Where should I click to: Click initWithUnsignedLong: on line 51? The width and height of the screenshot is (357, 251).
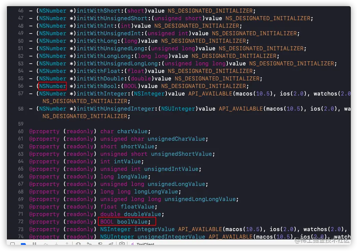pos(112,48)
